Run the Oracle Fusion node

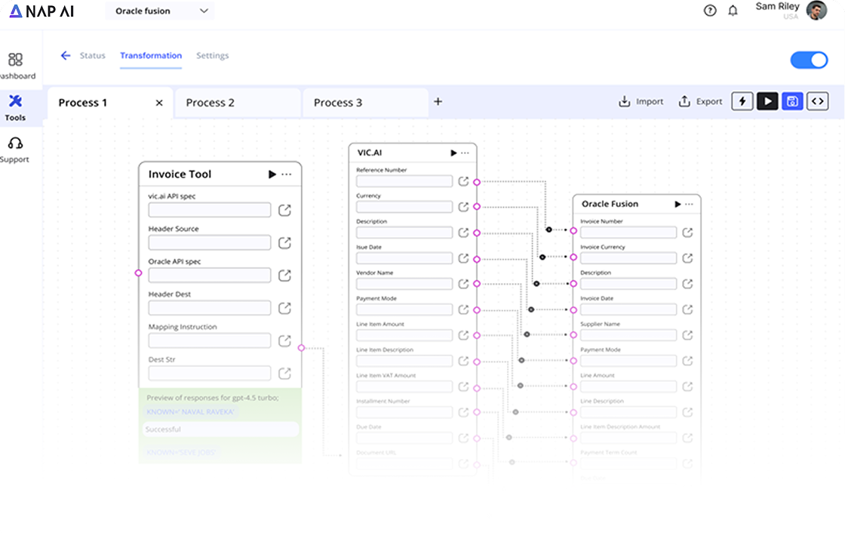(678, 205)
